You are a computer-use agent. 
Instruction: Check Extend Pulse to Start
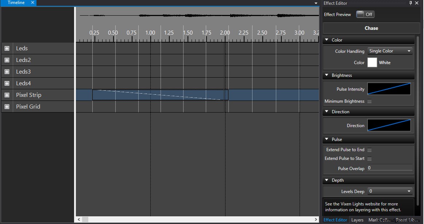coord(369,158)
